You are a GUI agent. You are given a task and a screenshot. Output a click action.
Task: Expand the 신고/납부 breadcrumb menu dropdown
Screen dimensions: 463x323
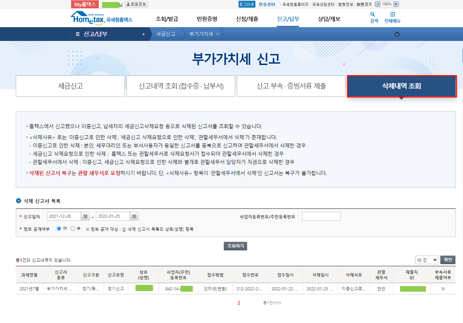pyautogui.click(x=143, y=34)
